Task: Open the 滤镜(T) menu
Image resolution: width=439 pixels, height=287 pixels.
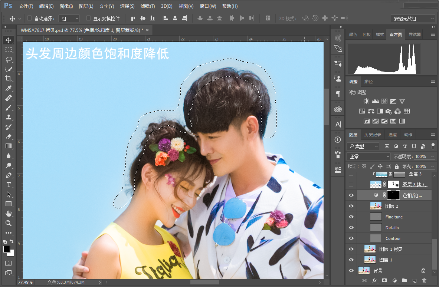Action: 148,6
